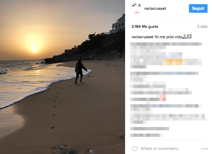Click the 2 días timestamp
Image resolution: width=212 pixels, height=154 pixels.
click(202, 27)
